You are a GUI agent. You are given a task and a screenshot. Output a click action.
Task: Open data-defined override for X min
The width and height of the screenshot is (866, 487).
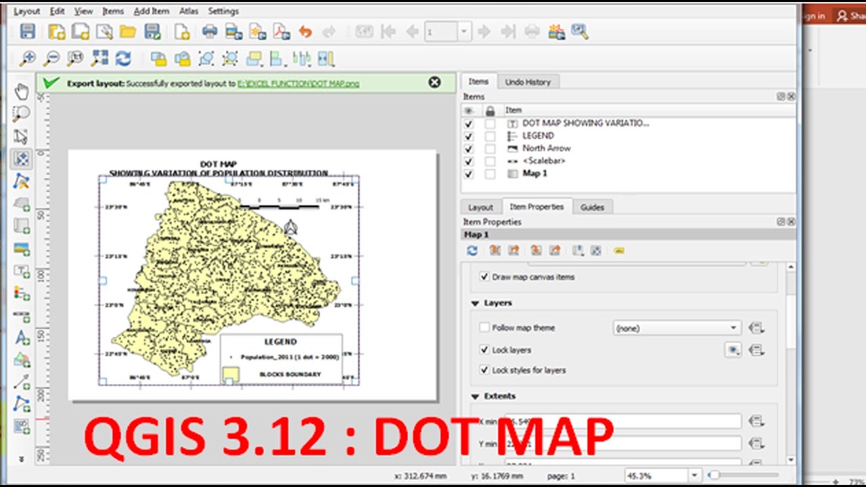756,421
